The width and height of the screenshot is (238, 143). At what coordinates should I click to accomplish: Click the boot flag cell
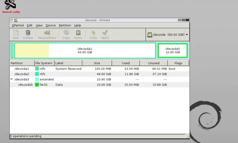172,69
